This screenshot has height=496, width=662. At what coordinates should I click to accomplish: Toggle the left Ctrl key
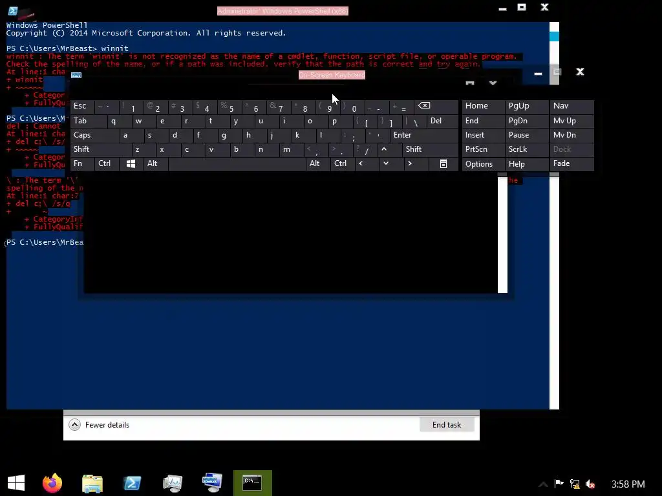107,163
